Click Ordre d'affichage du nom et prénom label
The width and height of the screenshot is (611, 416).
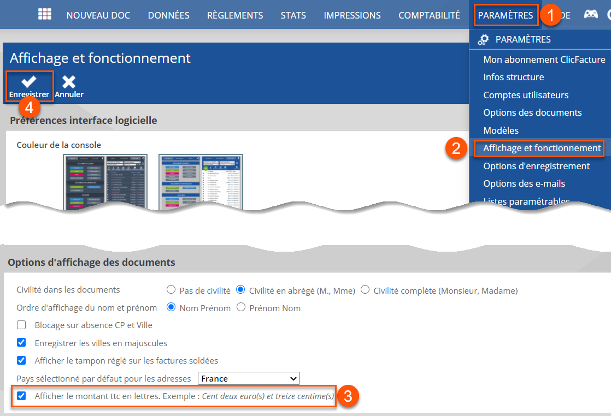pyautogui.click(x=86, y=308)
